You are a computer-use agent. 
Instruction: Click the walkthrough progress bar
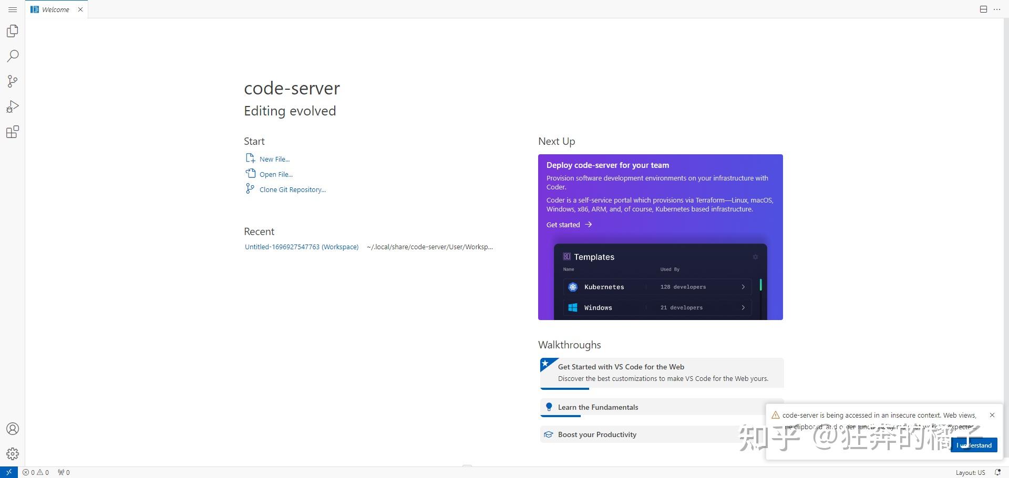pos(564,388)
